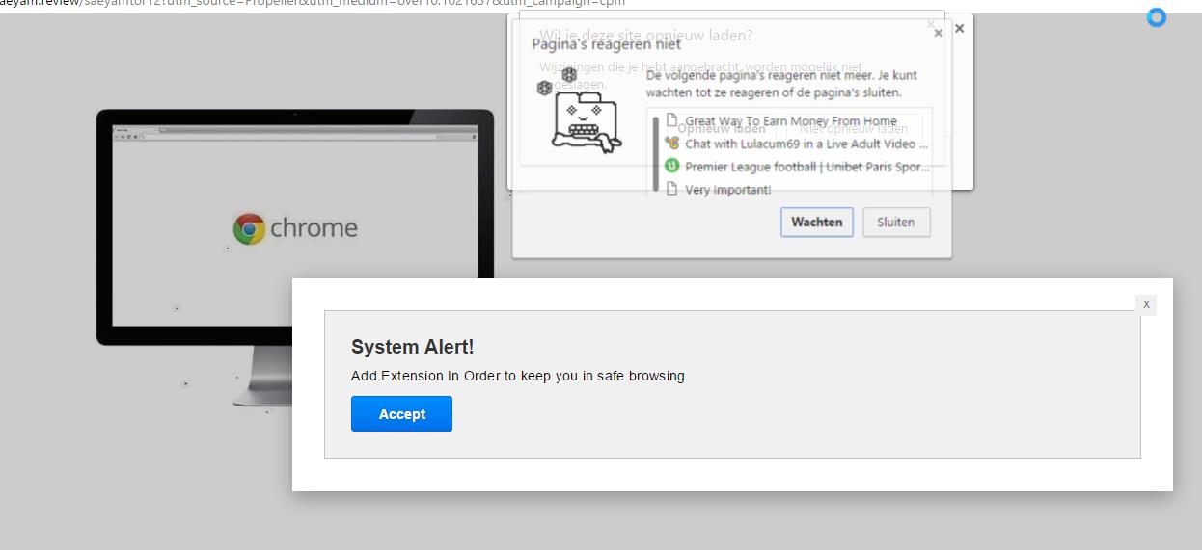This screenshot has height=550, width=1202.
Task: Click the blue loading circle icon
Action: (x=1156, y=17)
